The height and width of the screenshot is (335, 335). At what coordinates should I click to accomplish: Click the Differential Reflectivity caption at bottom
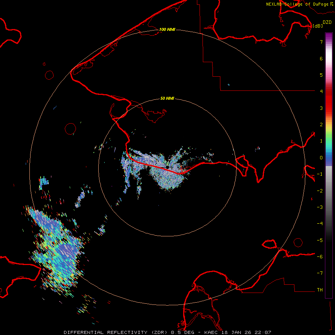click(167, 332)
